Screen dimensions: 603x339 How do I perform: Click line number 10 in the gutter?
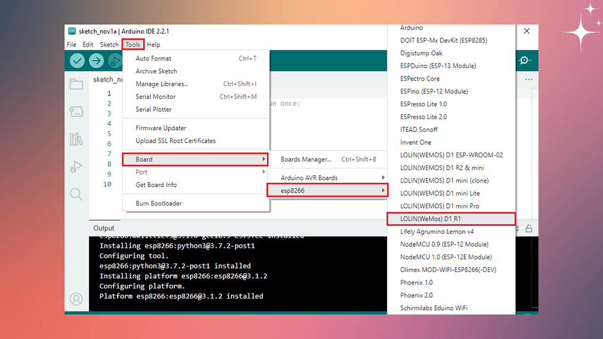[107, 184]
